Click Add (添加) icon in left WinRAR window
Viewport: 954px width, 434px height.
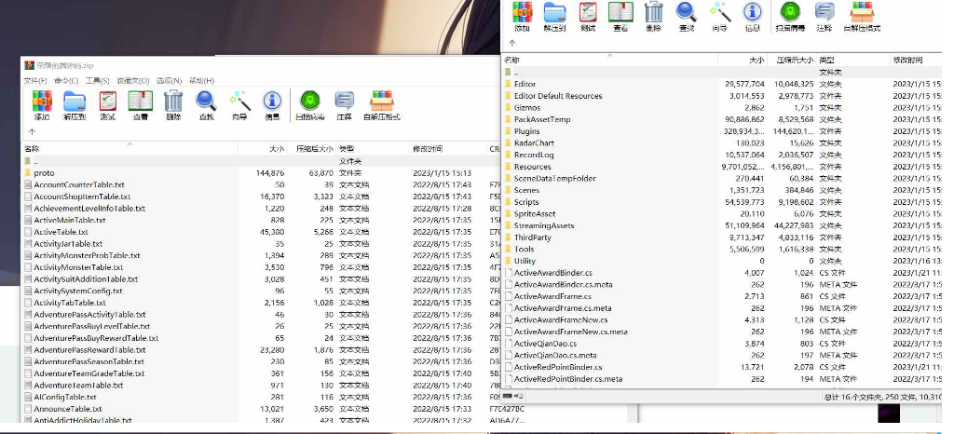(42, 104)
